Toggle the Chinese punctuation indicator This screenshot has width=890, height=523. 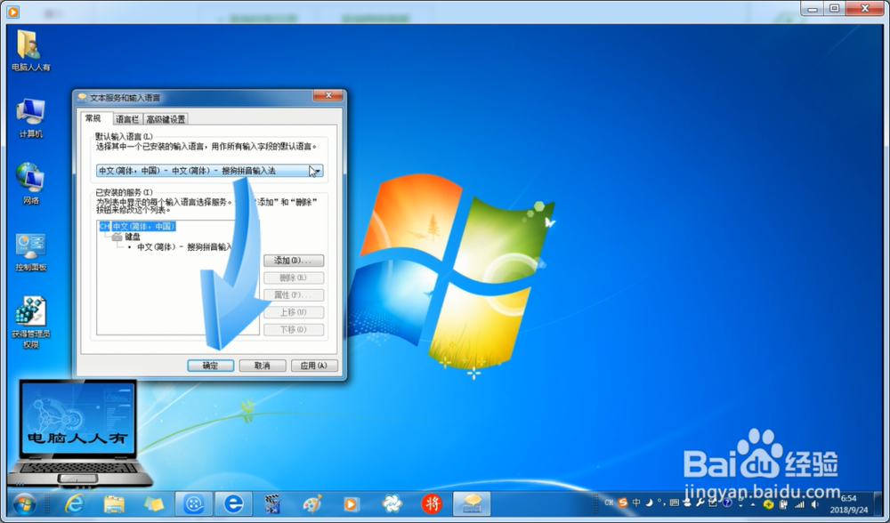[x=661, y=503]
